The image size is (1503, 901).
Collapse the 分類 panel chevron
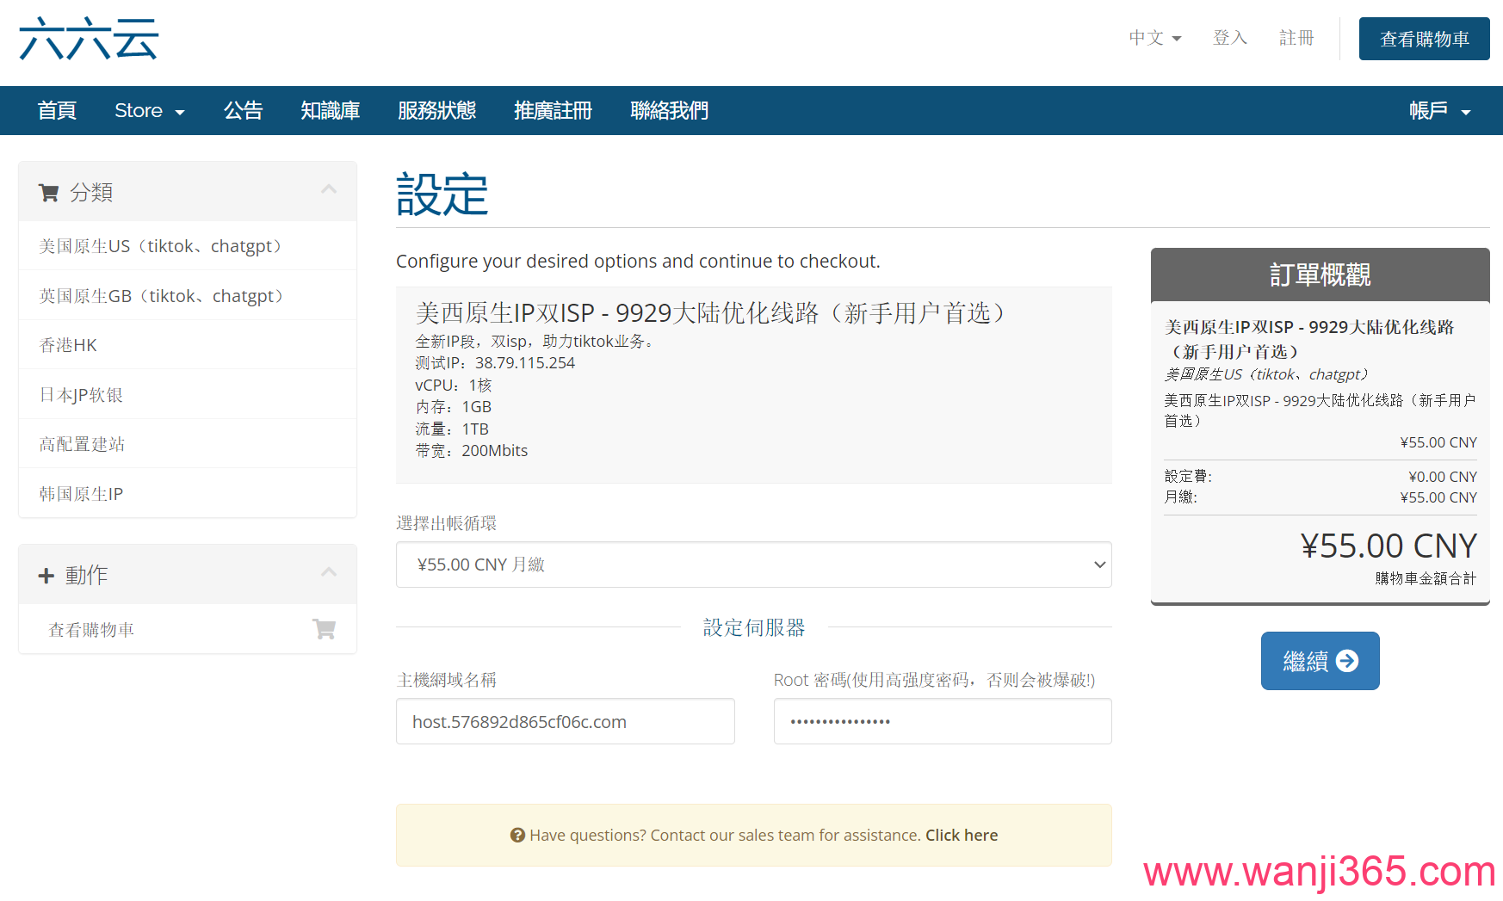[x=329, y=190]
